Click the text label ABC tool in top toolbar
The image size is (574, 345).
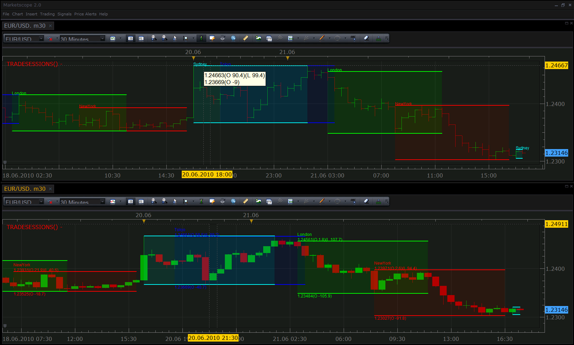(353, 38)
